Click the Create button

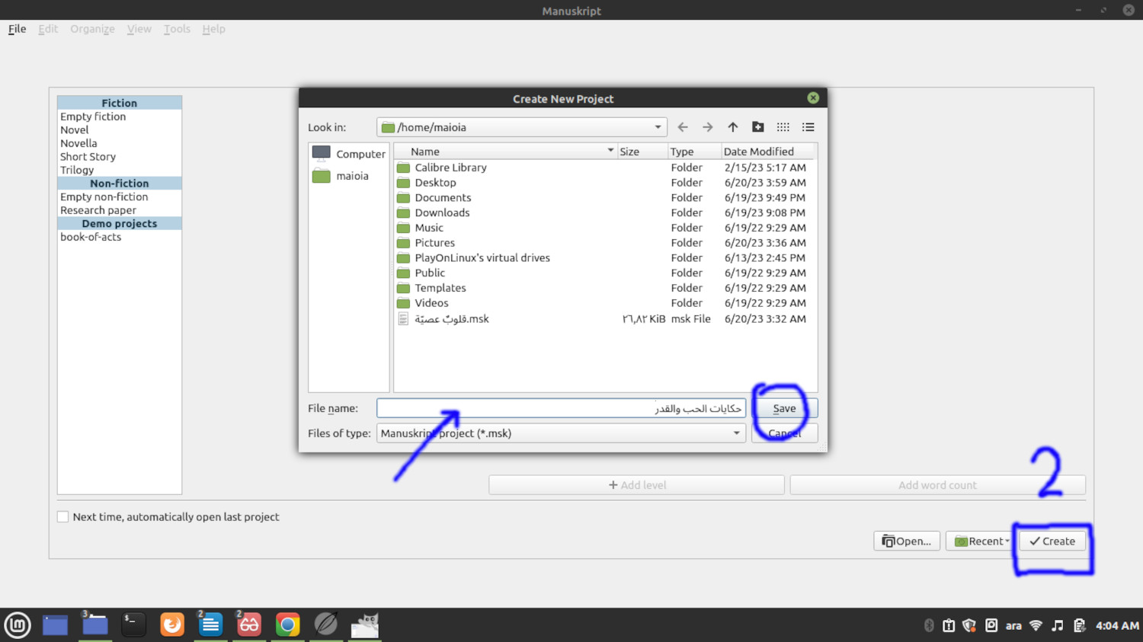click(x=1052, y=541)
